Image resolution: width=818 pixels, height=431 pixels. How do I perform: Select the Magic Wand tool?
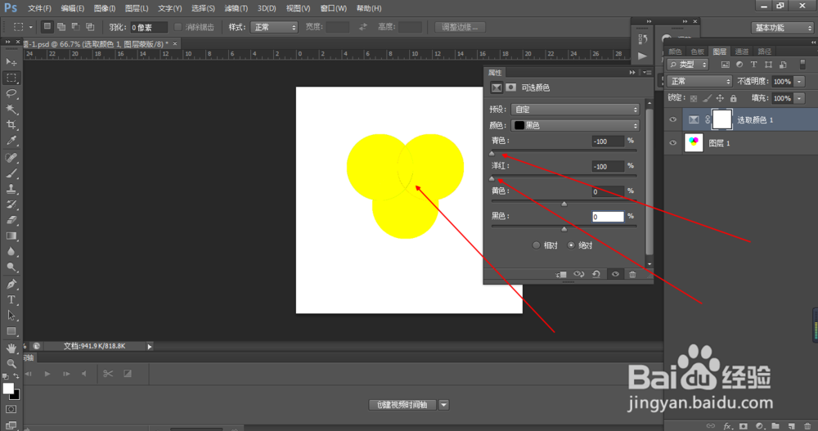[x=11, y=109]
